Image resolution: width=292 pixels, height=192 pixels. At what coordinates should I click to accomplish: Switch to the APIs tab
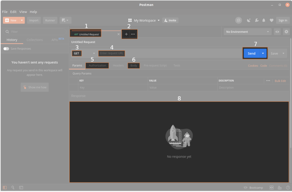(54, 40)
